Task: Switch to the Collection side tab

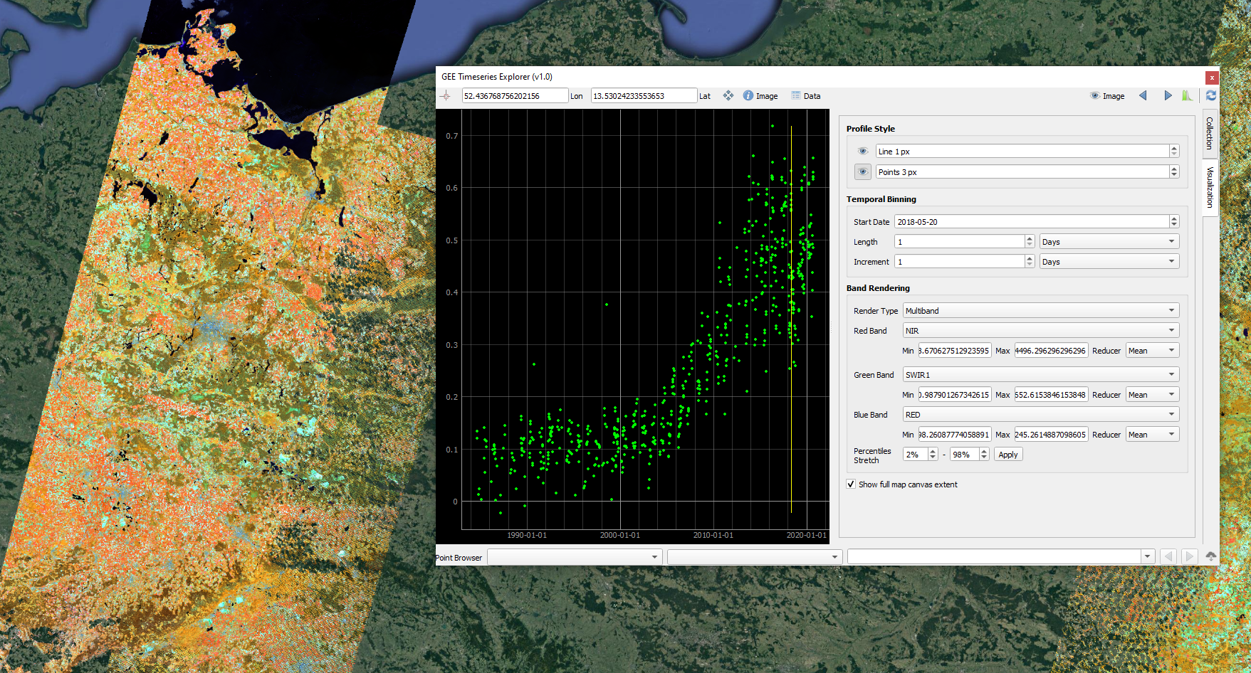Action: [x=1209, y=133]
